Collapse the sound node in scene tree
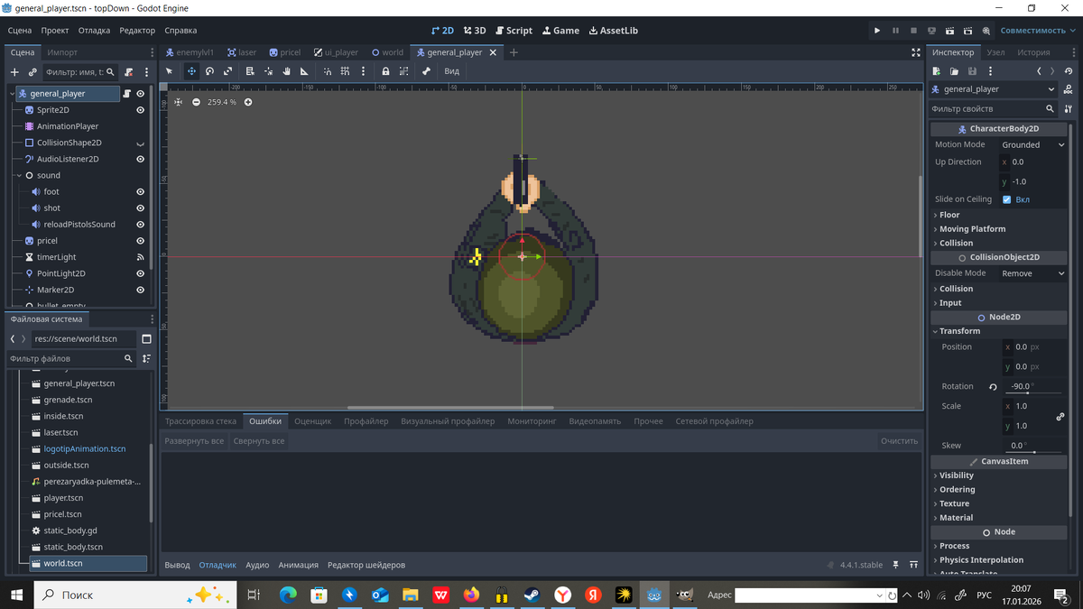1083x609 pixels. pyautogui.click(x=19, y=175)
